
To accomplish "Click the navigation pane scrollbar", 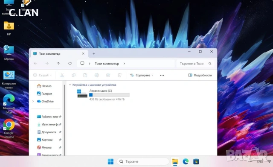I will [64, 120].
